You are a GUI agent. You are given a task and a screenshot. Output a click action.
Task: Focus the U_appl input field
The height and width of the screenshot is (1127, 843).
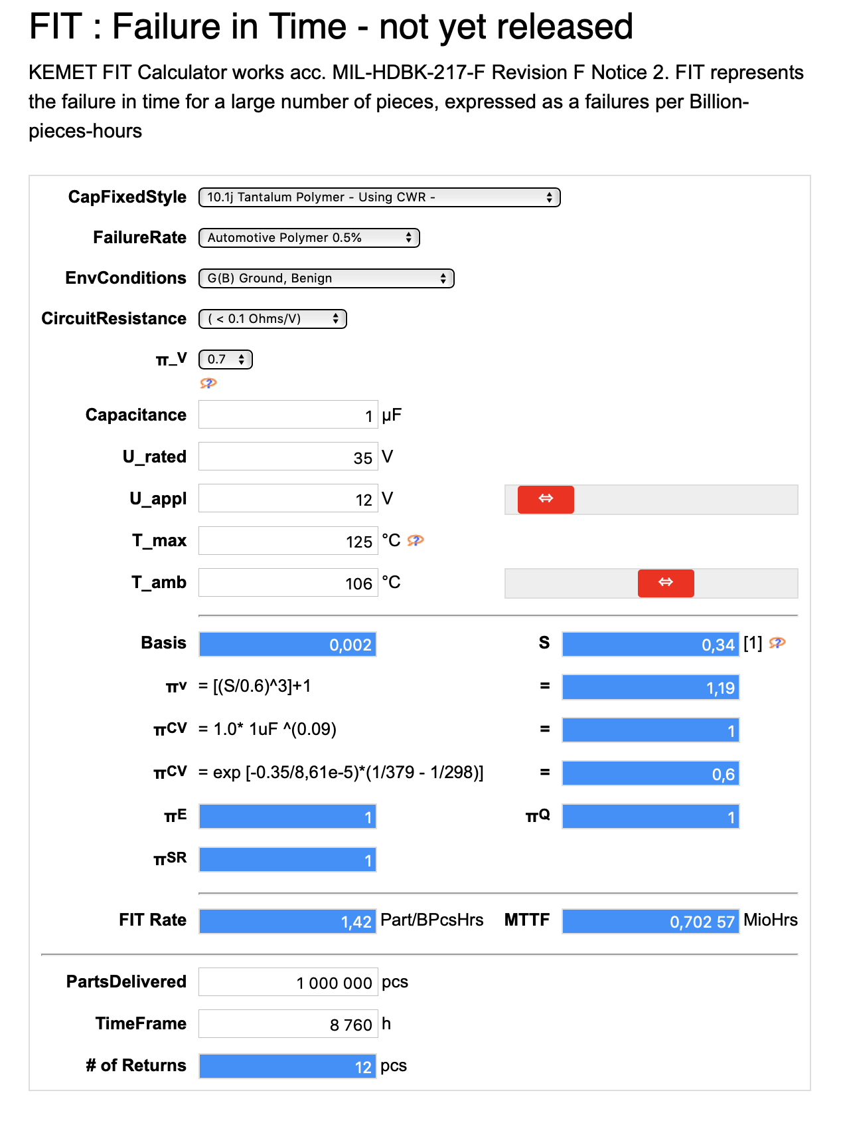pyautogui.click(x=288, y=499)
